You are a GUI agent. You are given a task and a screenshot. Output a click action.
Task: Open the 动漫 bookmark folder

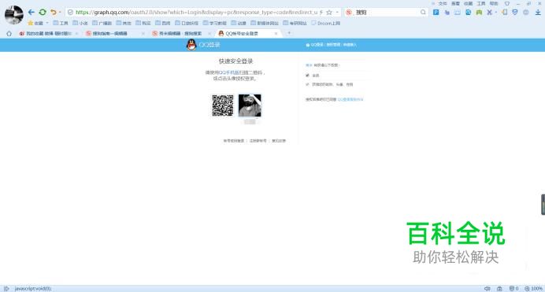click(x=239, y=23)
